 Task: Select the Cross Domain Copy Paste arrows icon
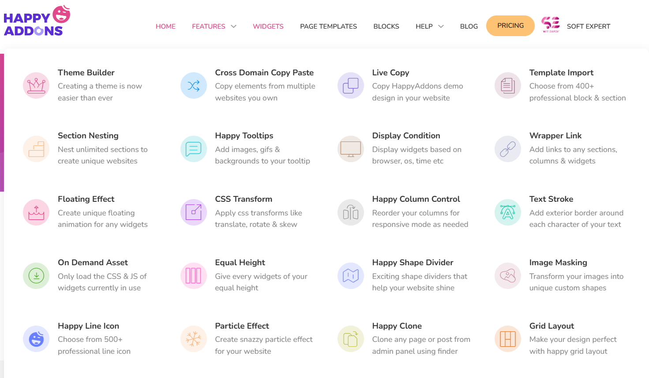[x=193, y=85]
